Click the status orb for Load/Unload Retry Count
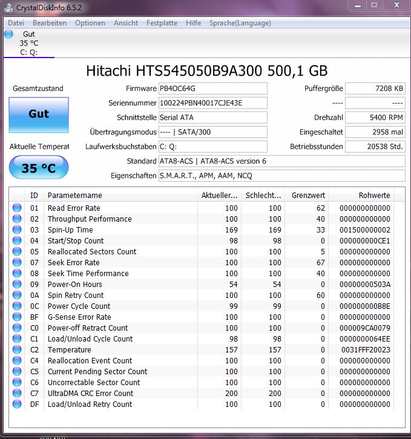The width and height of the screenshot is (411, 439). tap(17, 404)
